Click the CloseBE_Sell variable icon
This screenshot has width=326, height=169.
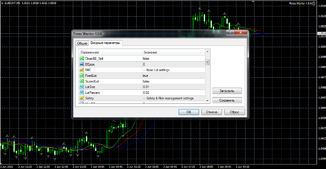pyautogui.click(x=82, y=58)
